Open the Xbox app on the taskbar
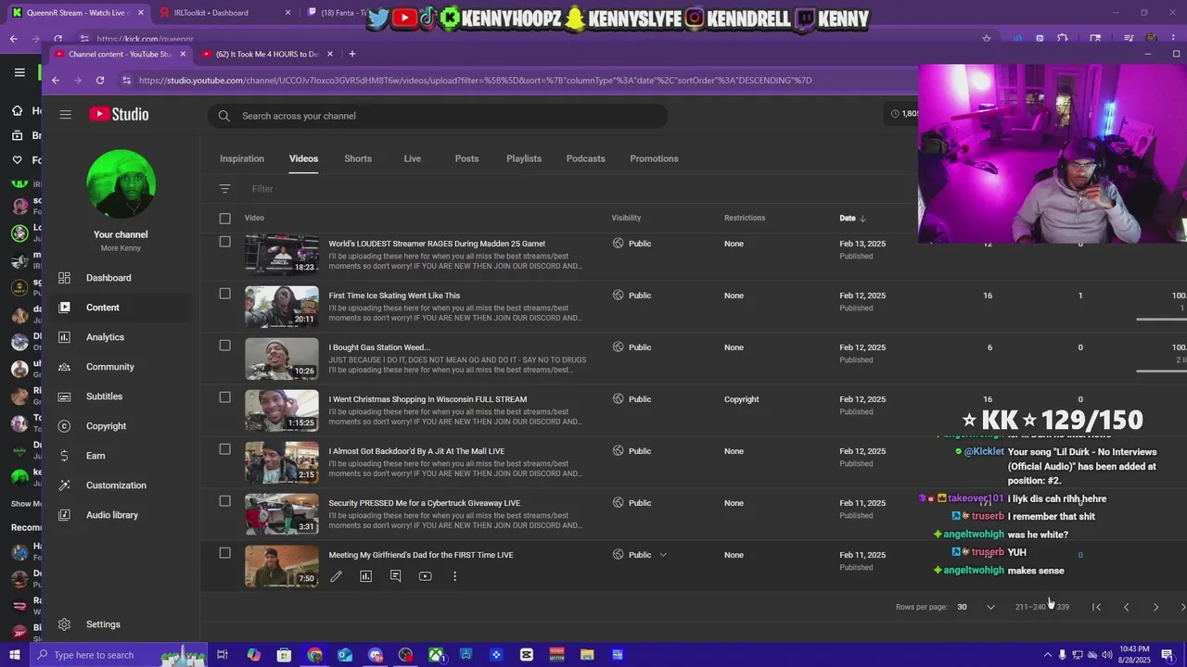 point(436,655)
